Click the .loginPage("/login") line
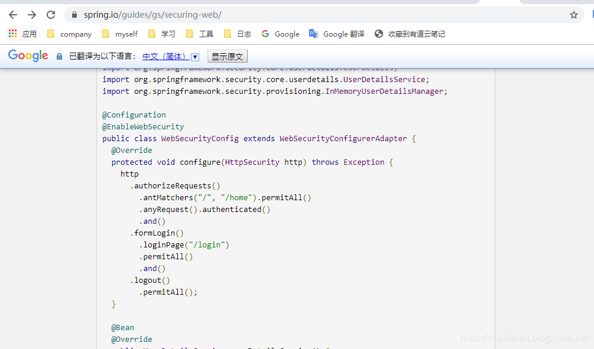The width and height of the screenshot is (594, 349). point(184,245)
